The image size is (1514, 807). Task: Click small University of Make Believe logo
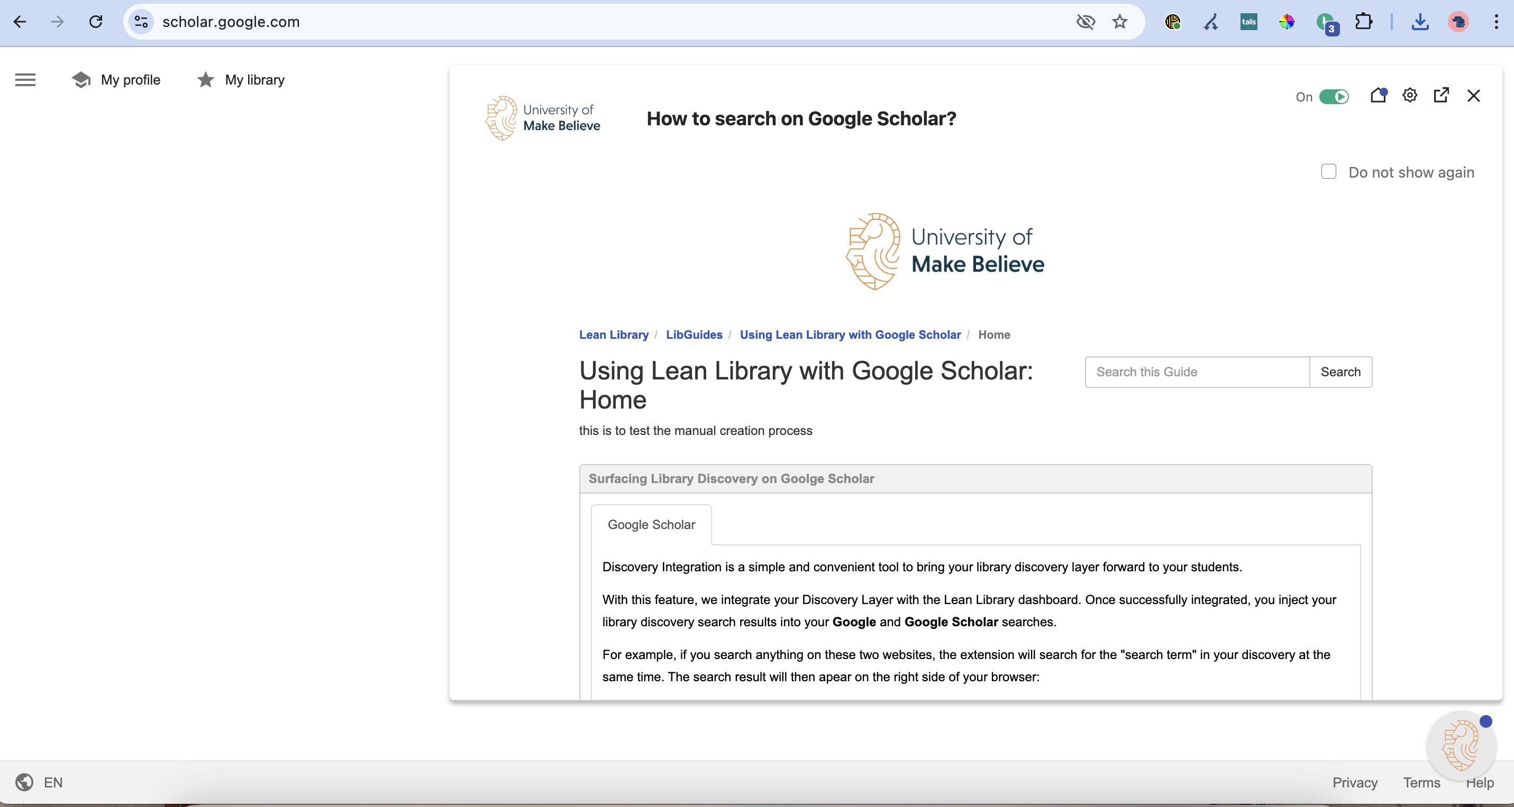pos(542,118)
